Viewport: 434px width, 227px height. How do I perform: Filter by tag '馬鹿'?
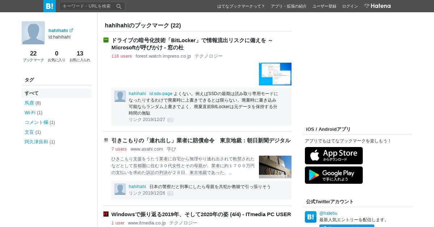click(29, 103)
